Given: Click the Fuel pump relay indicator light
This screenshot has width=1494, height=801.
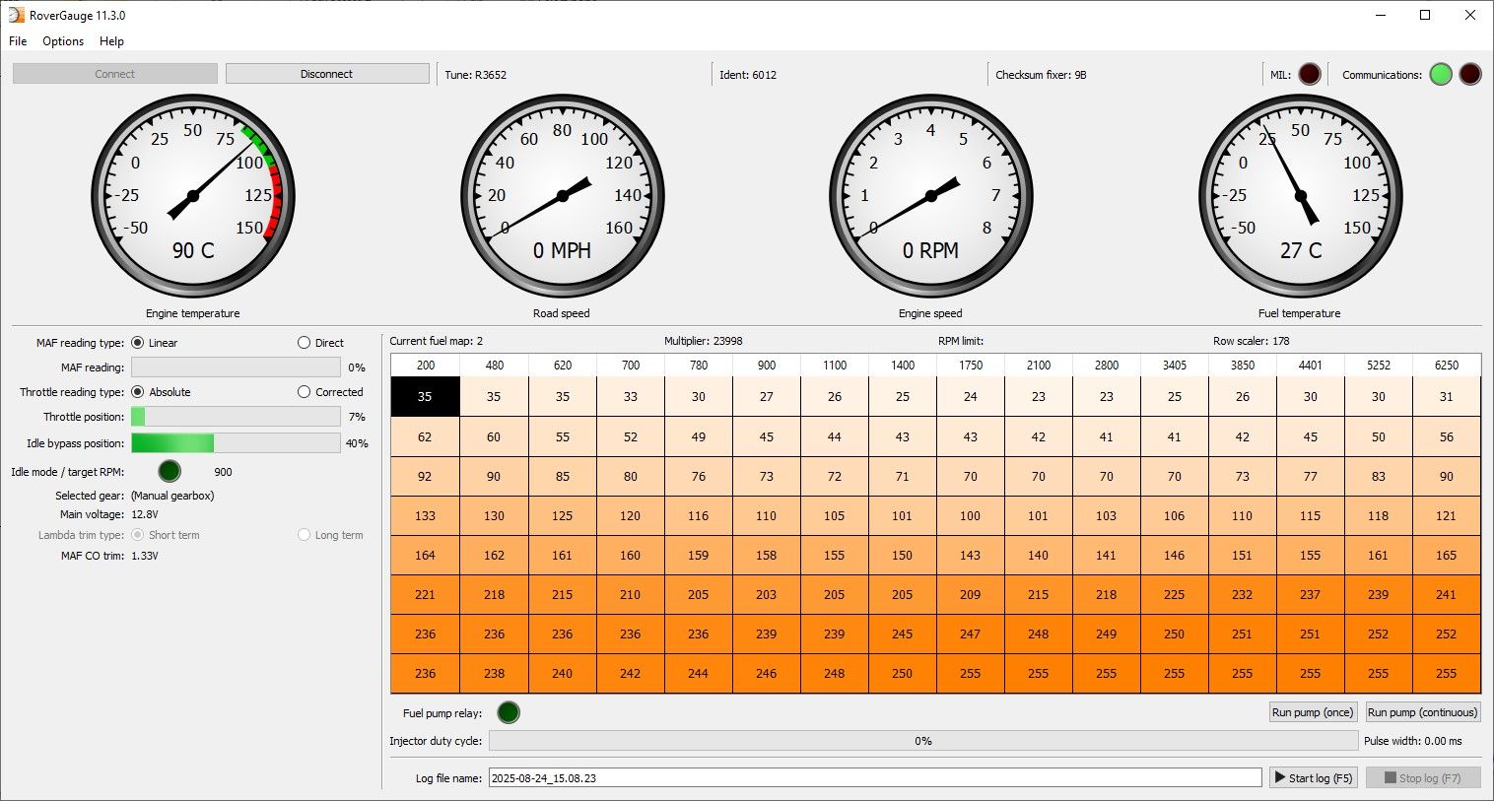Looking at the screenshot, I should click(x=509, y=712).
